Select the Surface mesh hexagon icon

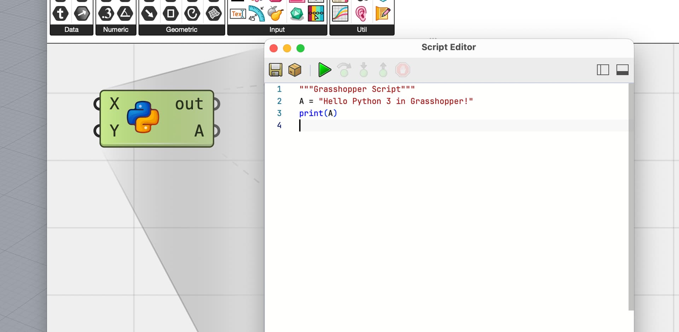click(214, 14)
